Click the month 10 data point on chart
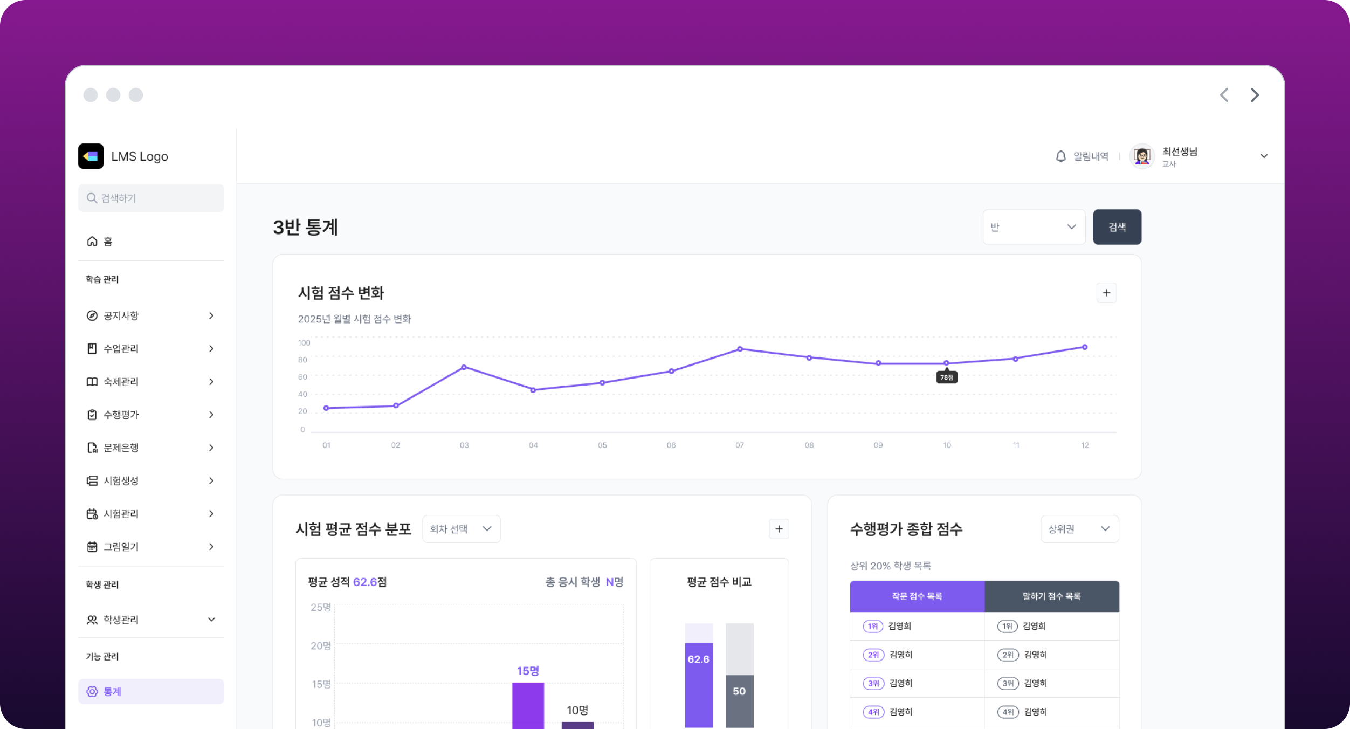 click(x=946, y=363)
